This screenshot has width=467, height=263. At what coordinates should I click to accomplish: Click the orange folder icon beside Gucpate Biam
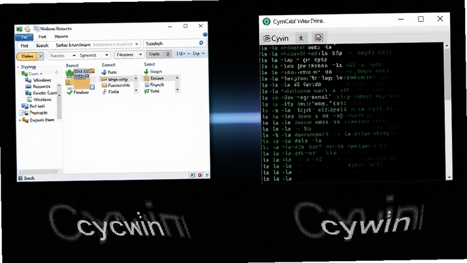coord(26,120)
